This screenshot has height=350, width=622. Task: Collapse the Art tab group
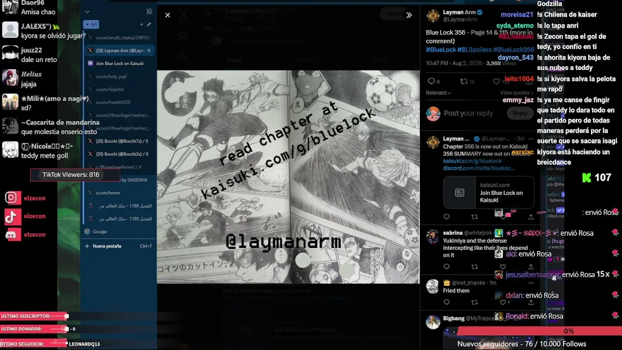click(x=91, y=24)
